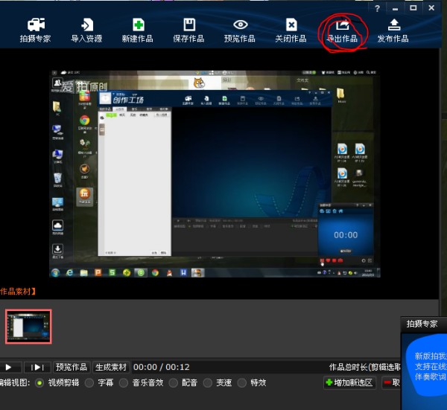
Task: Play the video preview
Action: [8, 368]
